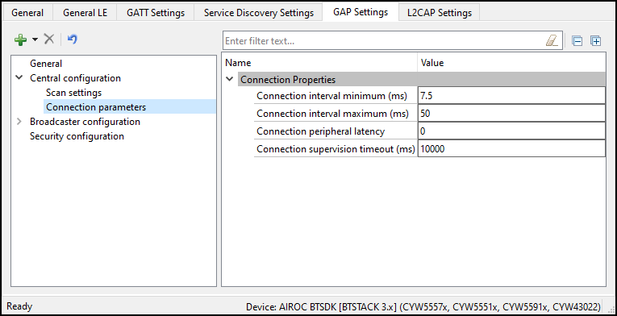The width and height of the screenshot is (617, 316).
Task: Click the delete X icon
Action: 48,39
